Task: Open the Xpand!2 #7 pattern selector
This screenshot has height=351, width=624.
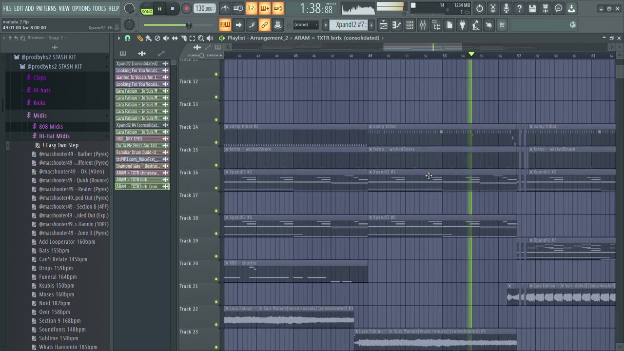Action: [350, 25]
